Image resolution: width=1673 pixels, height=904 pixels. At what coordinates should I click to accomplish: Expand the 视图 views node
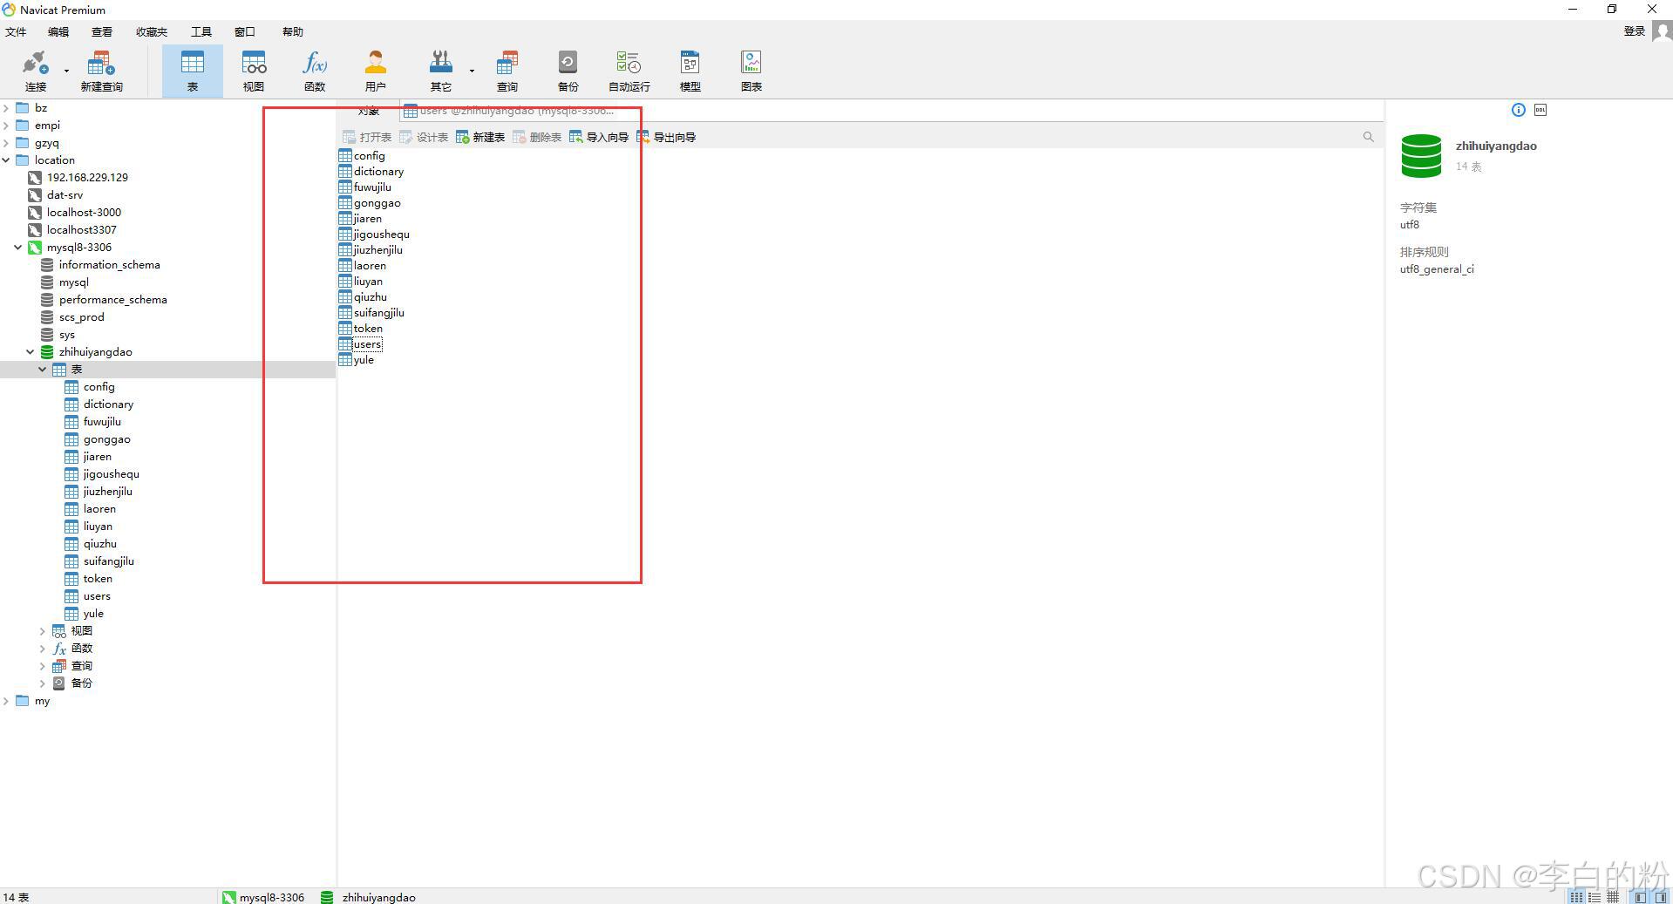pyautogui.click(x=43, y=631)
